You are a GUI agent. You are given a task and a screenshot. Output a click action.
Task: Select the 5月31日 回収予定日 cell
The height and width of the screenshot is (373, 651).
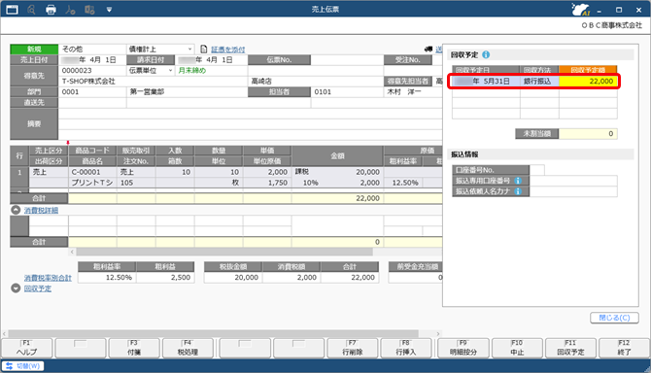(486, 82)
